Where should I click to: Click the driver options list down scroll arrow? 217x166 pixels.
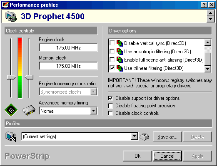tap(208, 69)
